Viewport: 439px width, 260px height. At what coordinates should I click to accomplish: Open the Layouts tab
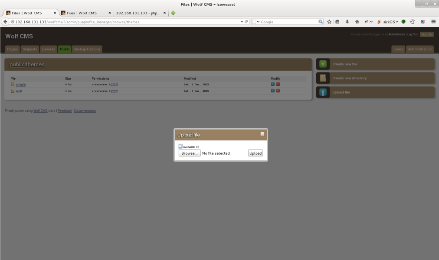point(49,49)
